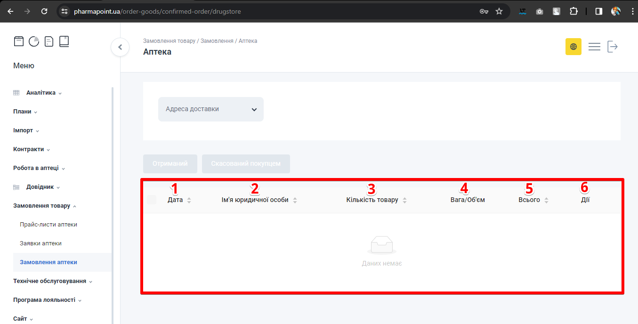Click the document icon in sidebar header
The image size is (638, 324).
coord(49,41)
